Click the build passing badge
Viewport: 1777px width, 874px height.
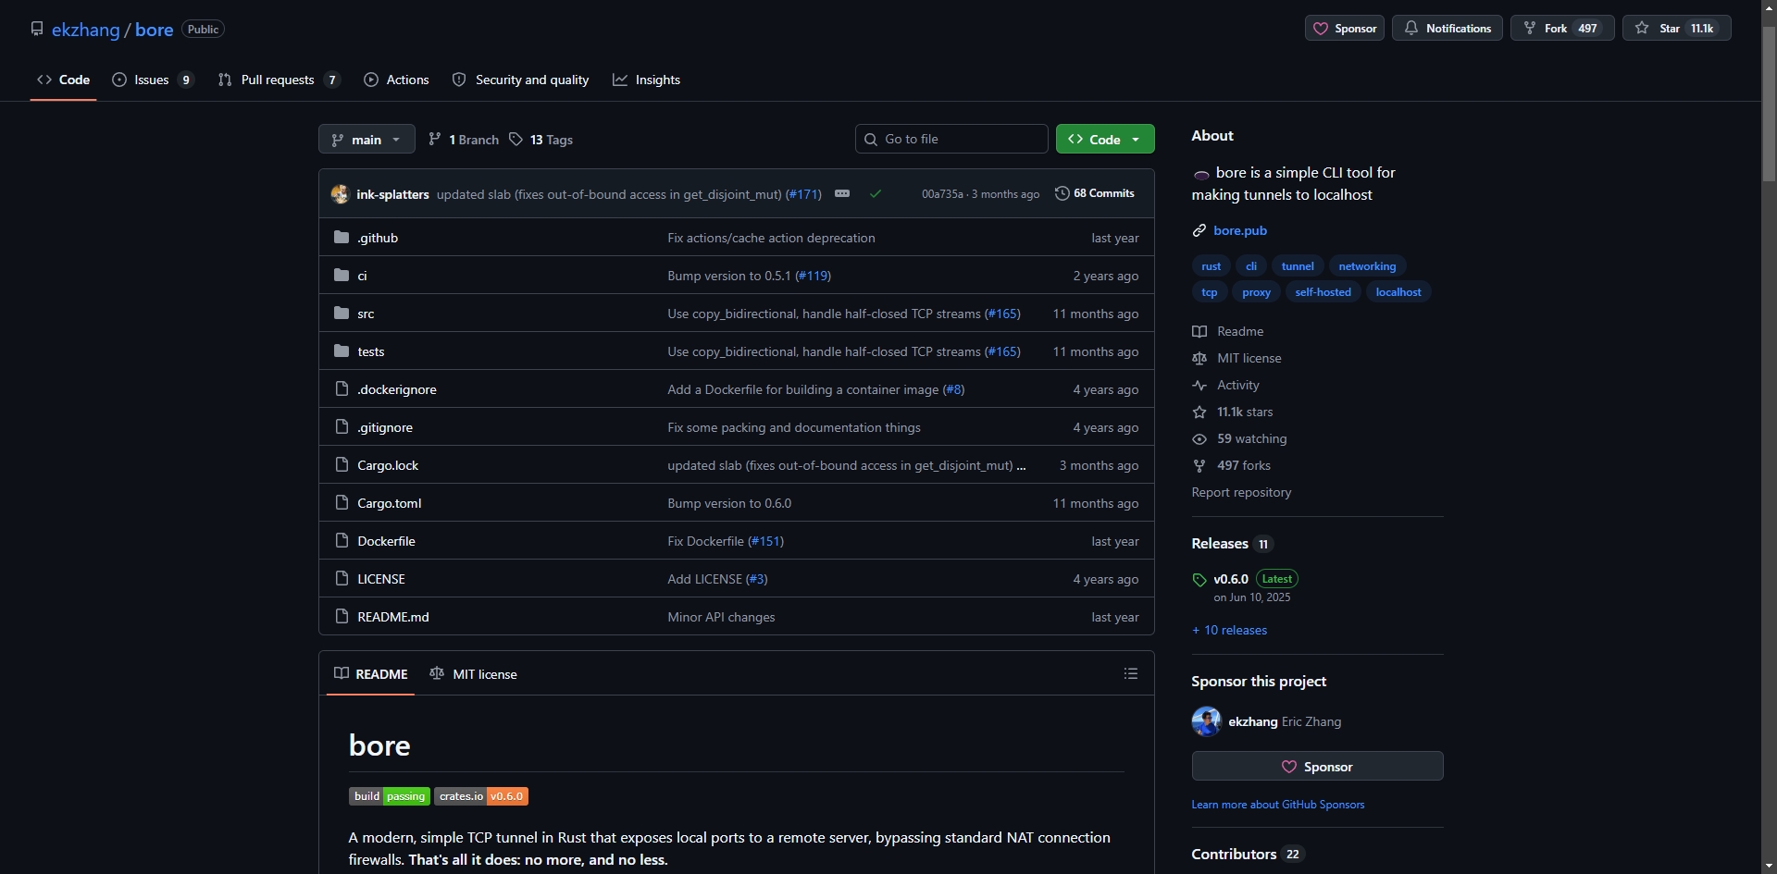coord(390,796)
